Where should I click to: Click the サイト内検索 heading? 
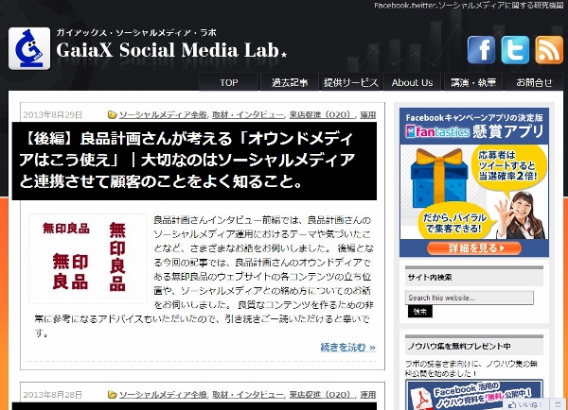pyautogui.click(x=430, y=278)
